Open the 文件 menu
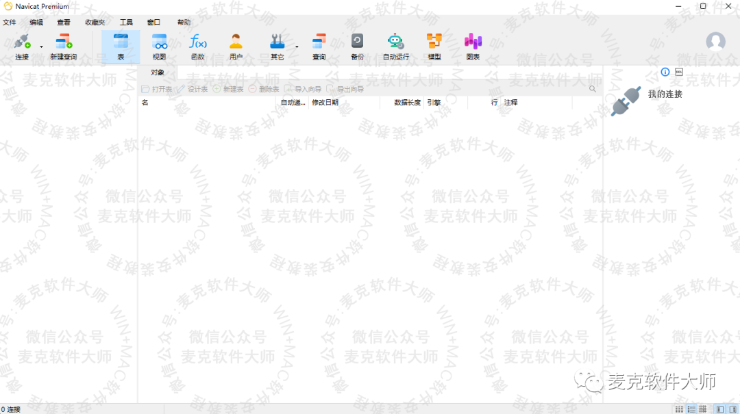 [10, 22]
